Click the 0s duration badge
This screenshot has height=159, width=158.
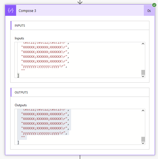[149, 11]
